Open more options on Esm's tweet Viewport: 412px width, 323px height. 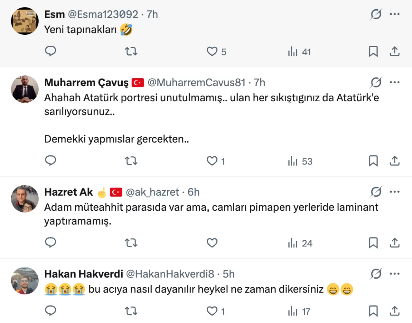[394, 14]
